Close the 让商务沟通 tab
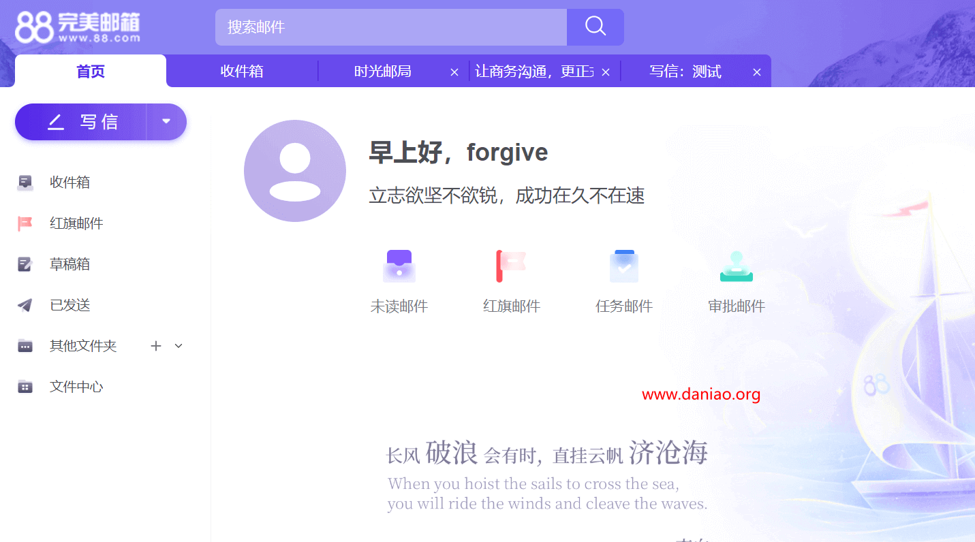The image size is (975, 542). 606,72
